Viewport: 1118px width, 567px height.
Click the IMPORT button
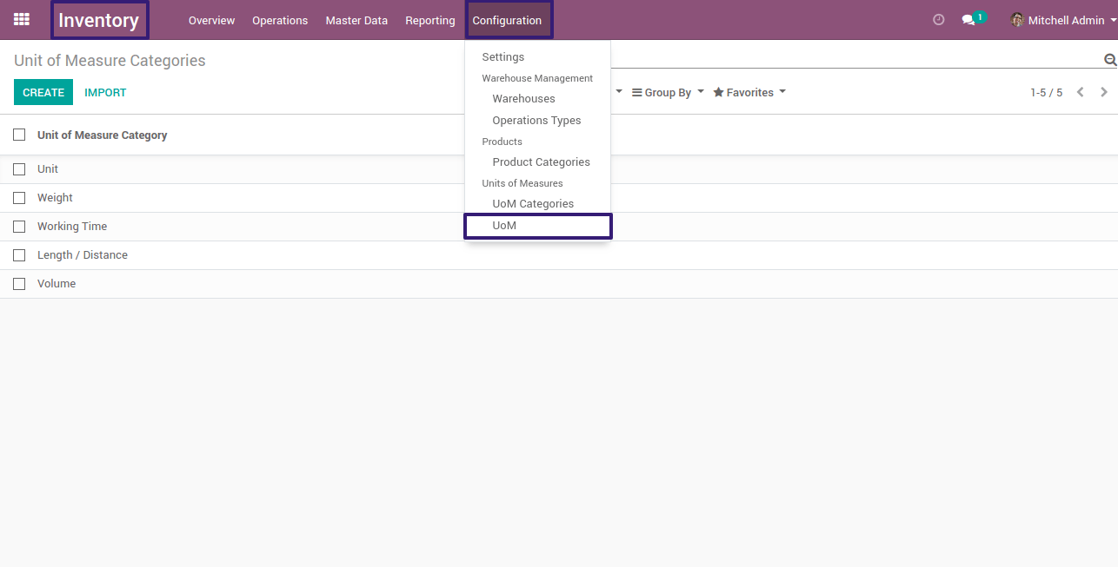click(x=105, y=92)
